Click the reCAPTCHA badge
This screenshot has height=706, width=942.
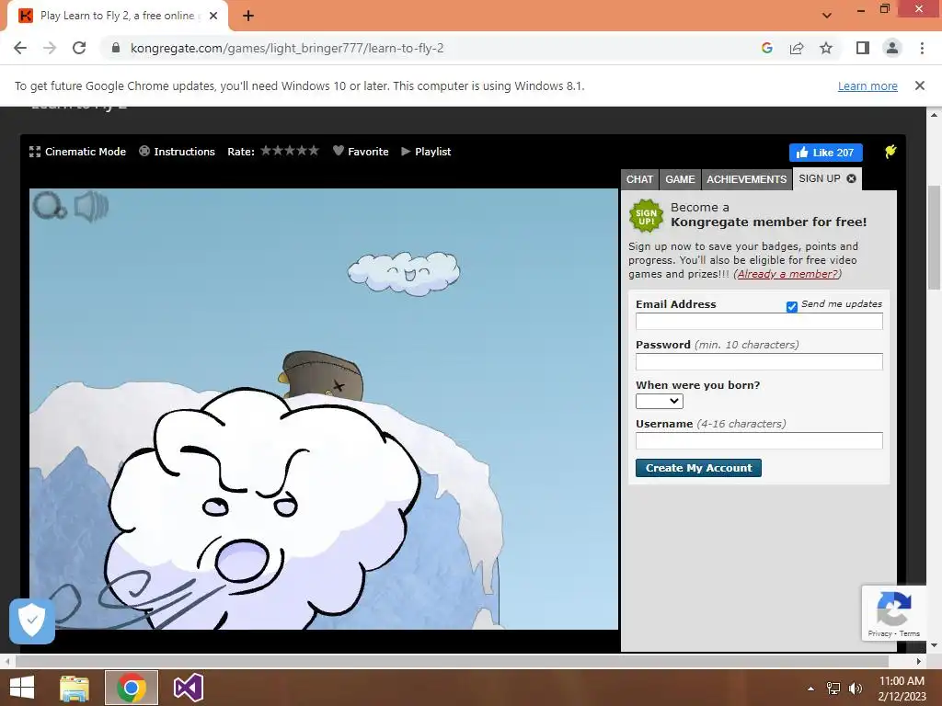[x=894, y=613]
